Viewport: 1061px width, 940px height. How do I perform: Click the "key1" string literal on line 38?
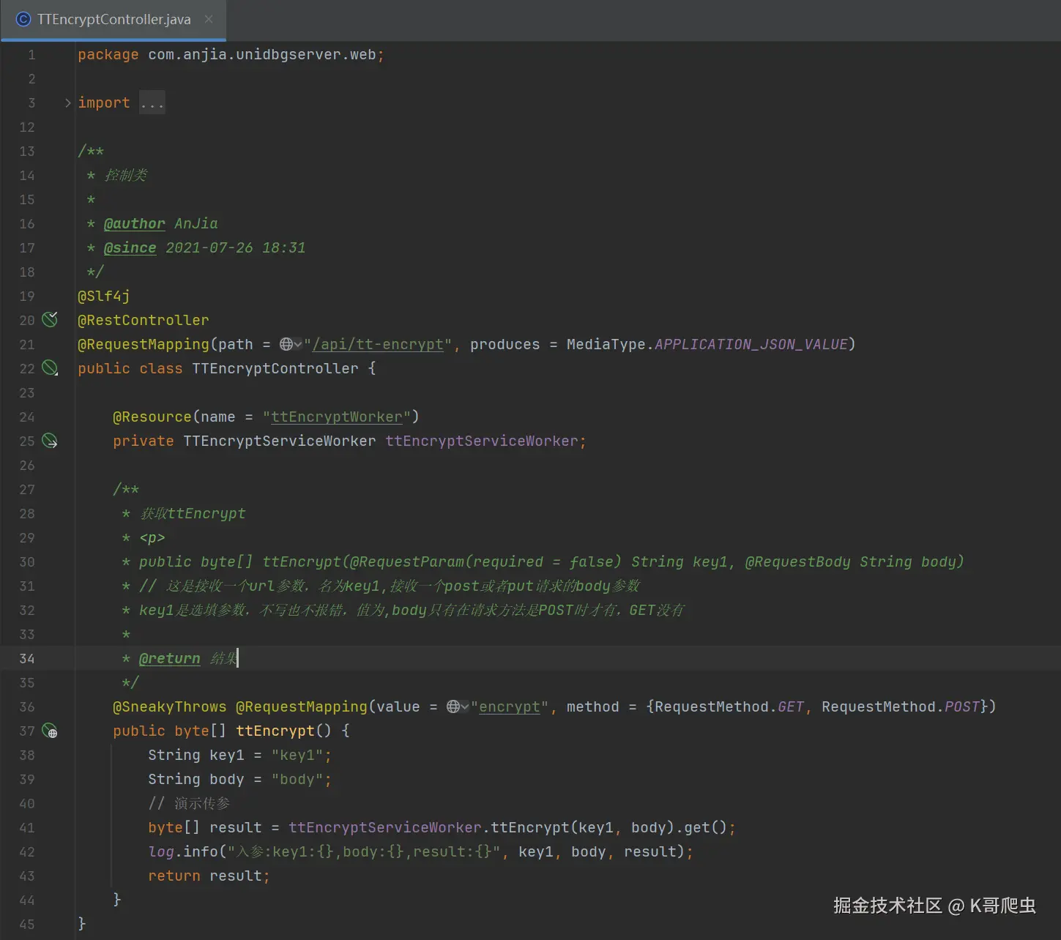297,755
